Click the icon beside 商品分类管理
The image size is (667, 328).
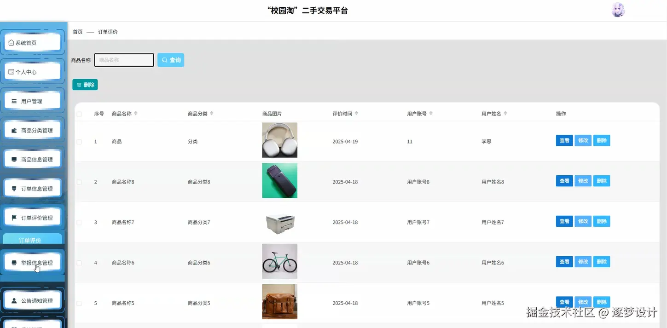(x=14, y=131)
